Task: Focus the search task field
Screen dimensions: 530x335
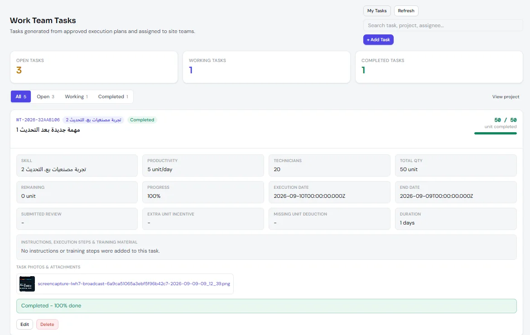Action: coord(443,25)
